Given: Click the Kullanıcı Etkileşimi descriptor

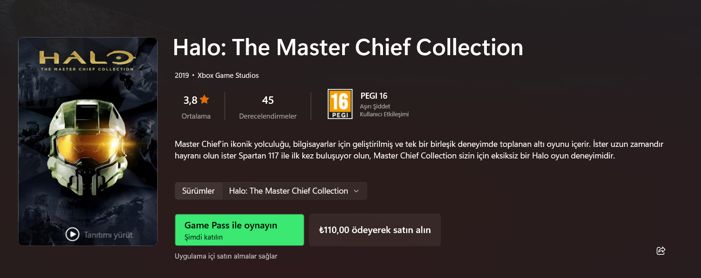Looking at the screenshot, I should tap(384, 114).
